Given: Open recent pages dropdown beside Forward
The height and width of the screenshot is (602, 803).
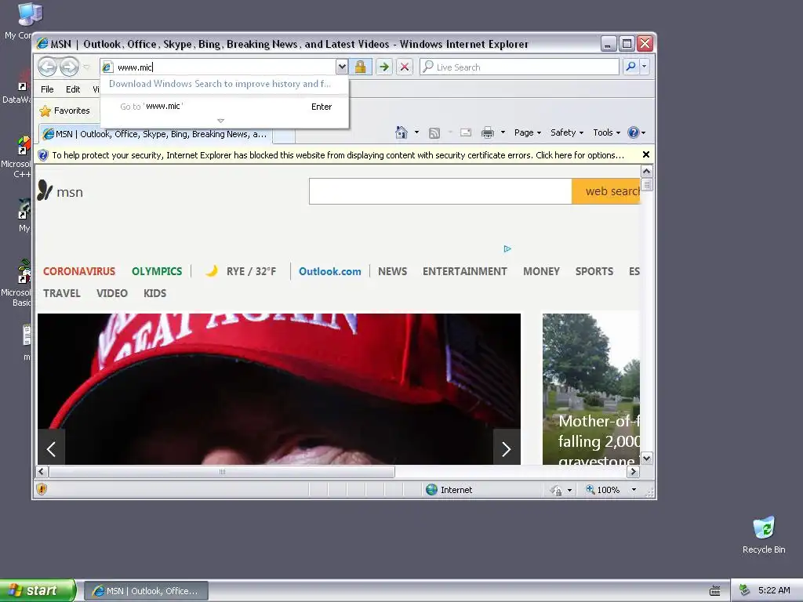Looking at the screenshot, I should (86, 67).
